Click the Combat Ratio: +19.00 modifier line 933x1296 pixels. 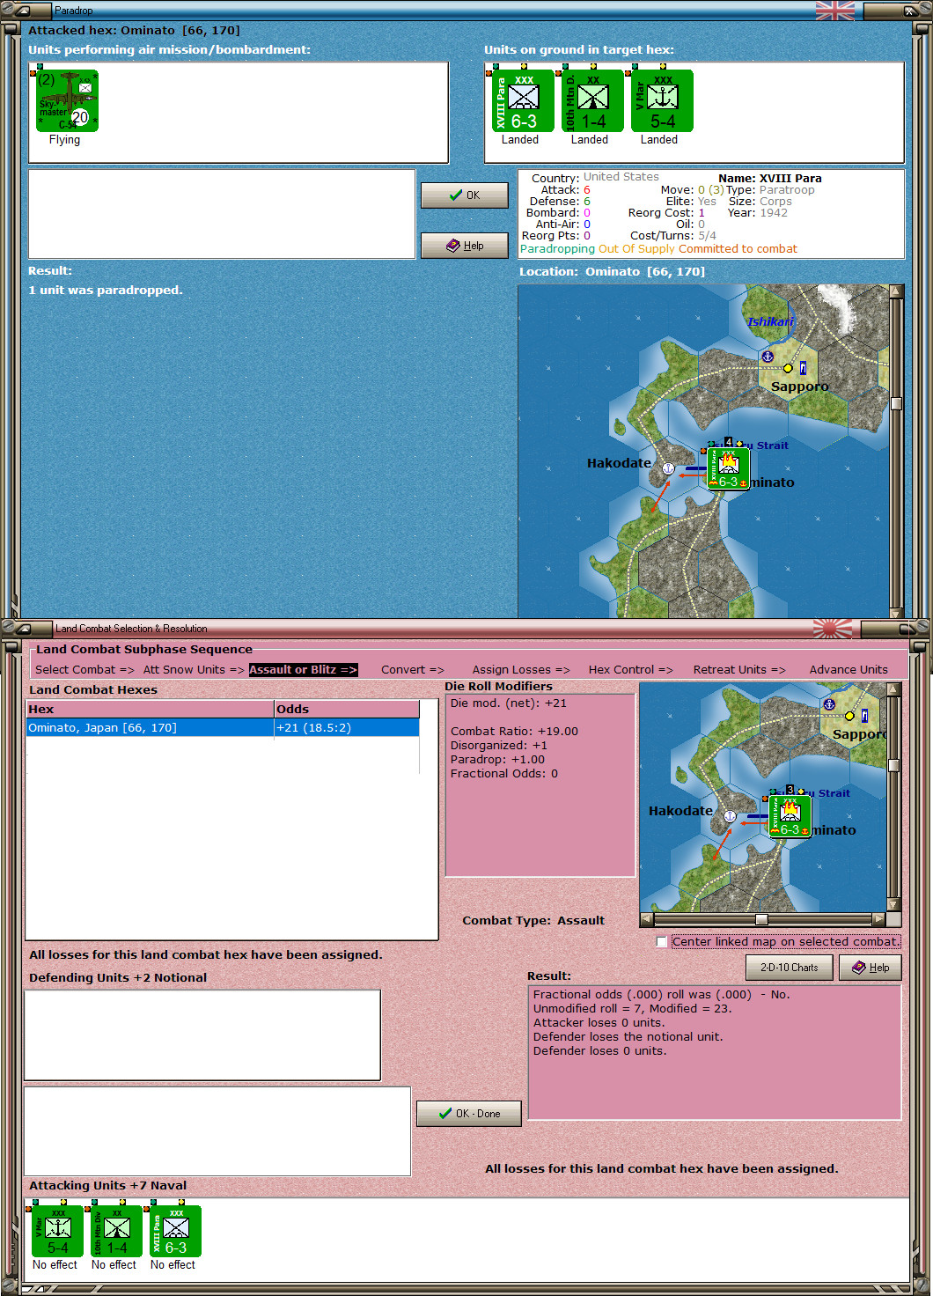coord(514,732)
